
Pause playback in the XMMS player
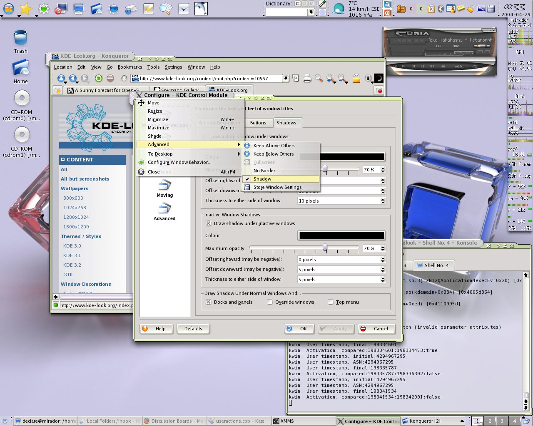413,66
